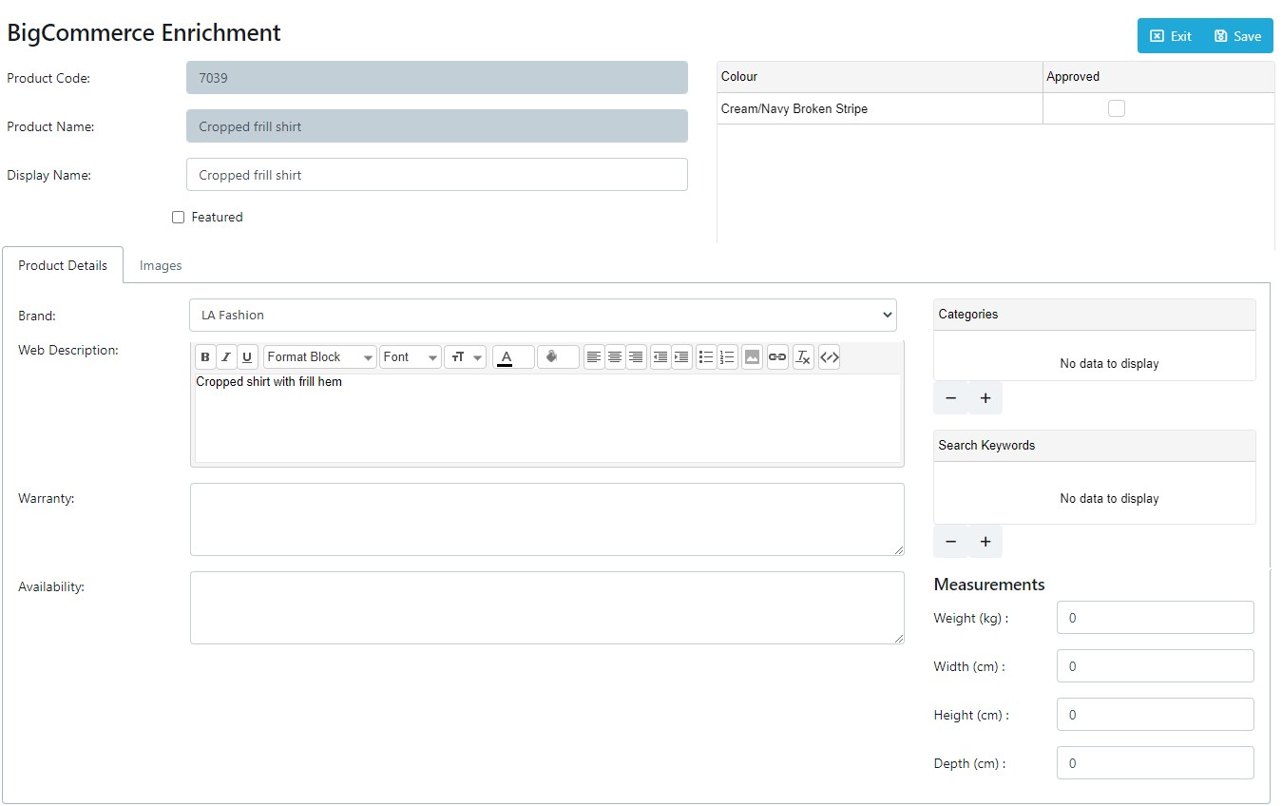Viewport: 1282px width, 806px height.
Task: Clear text formatting with the Tx icon
Action: pyautogui.click(x=803, y=357)
